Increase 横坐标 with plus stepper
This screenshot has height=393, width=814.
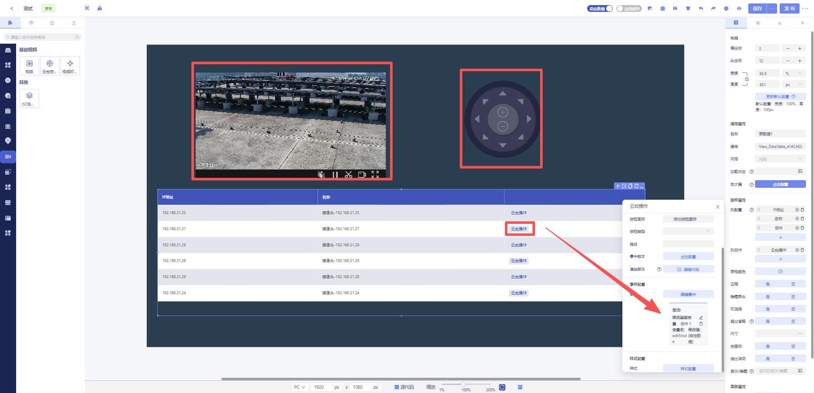point(800,48)
